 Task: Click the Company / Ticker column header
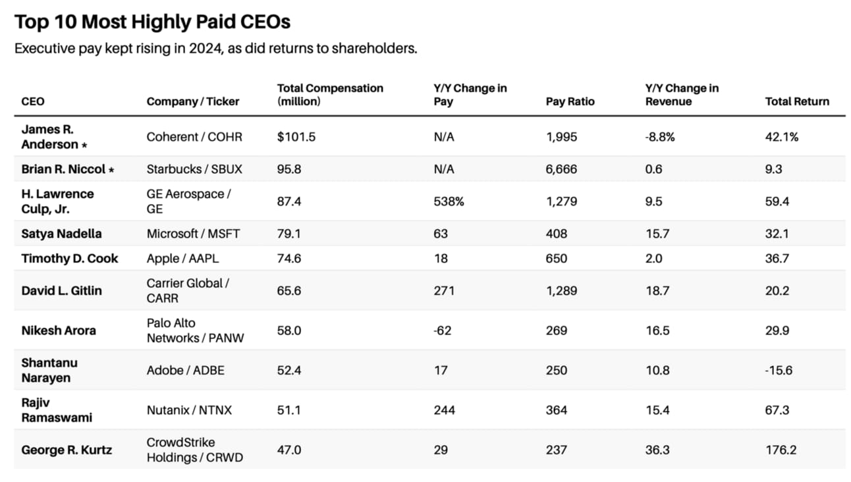[x=193, y=101]
